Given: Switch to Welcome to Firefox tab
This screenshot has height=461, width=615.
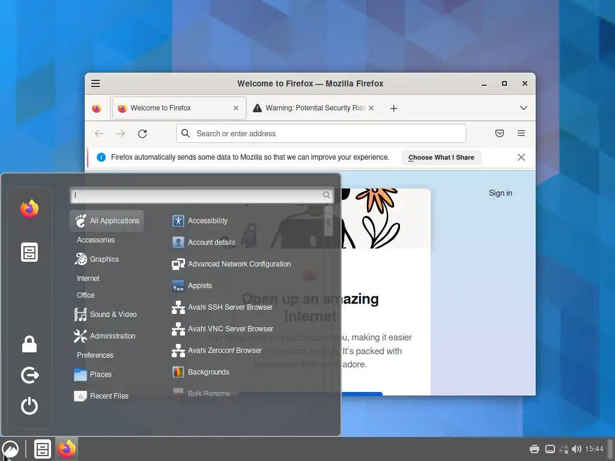Looking at the screenshot, I should tap(179, 108).
